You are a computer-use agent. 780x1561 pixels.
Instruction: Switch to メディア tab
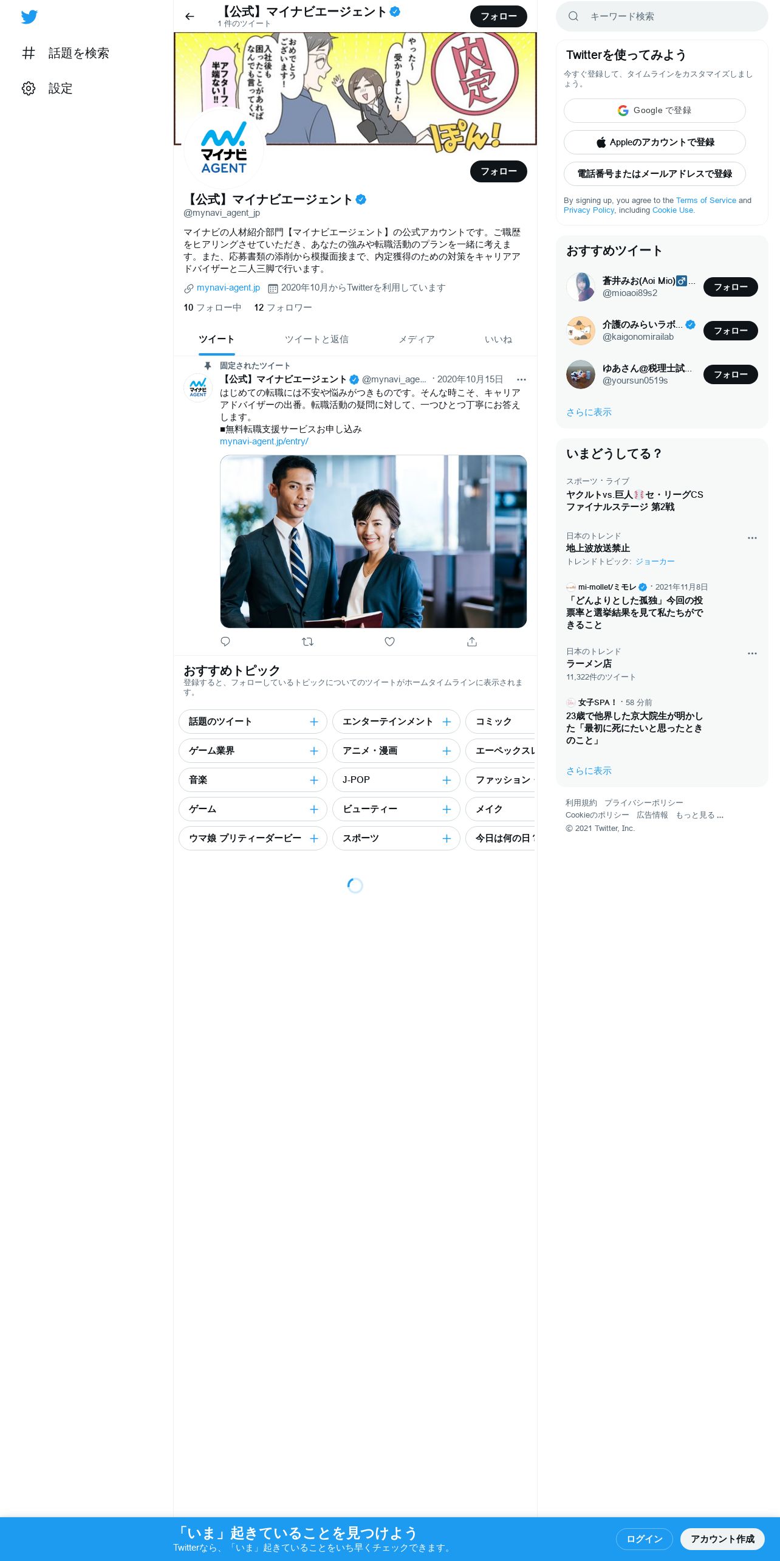coord(417,339)
